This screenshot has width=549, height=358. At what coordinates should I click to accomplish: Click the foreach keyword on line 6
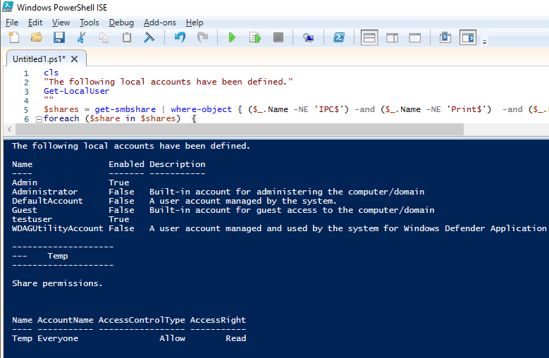(x=61, y=118)
